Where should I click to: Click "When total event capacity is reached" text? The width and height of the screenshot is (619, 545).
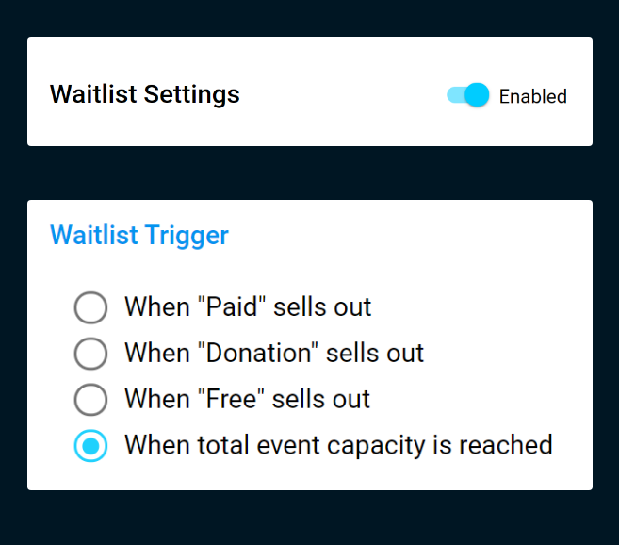[338, 445]
